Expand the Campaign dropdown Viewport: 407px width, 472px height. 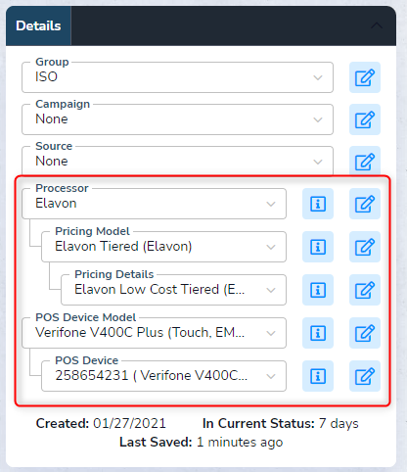click(x=177, y=119)
